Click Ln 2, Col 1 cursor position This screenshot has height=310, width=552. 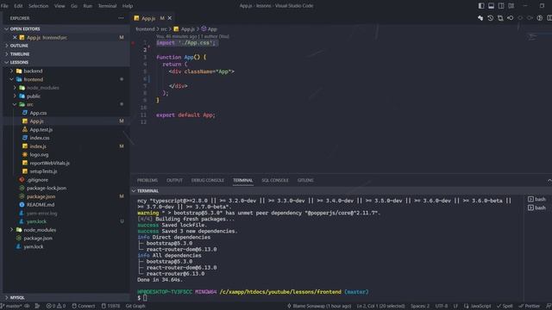pos(380,306)
